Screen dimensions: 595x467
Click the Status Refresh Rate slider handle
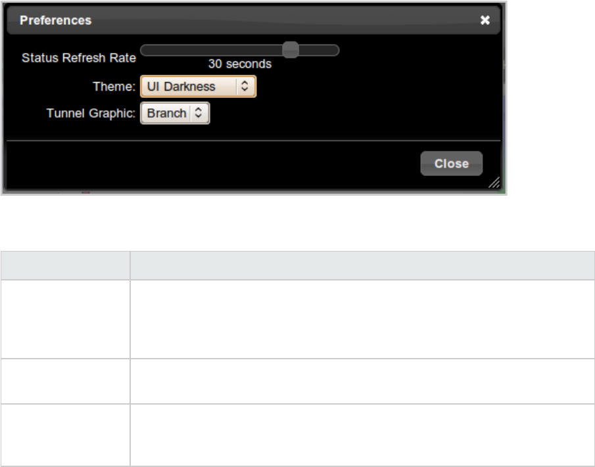coord(291,50)
